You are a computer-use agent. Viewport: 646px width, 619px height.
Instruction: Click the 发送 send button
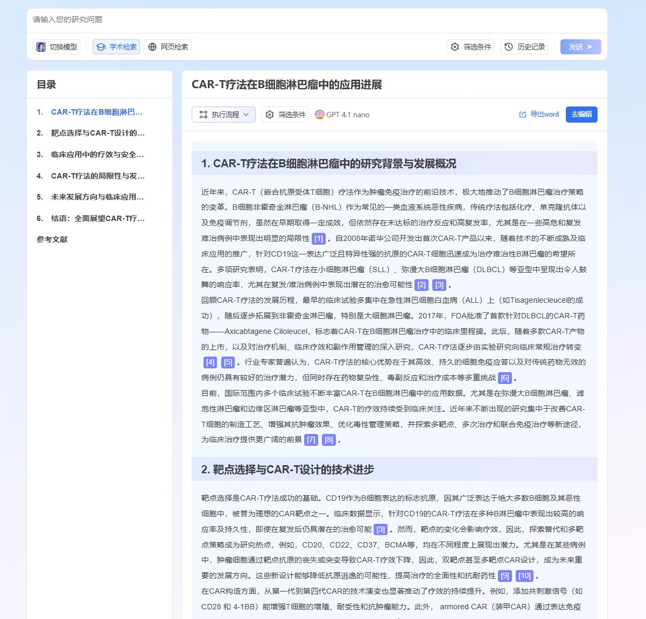pos(580,47)
